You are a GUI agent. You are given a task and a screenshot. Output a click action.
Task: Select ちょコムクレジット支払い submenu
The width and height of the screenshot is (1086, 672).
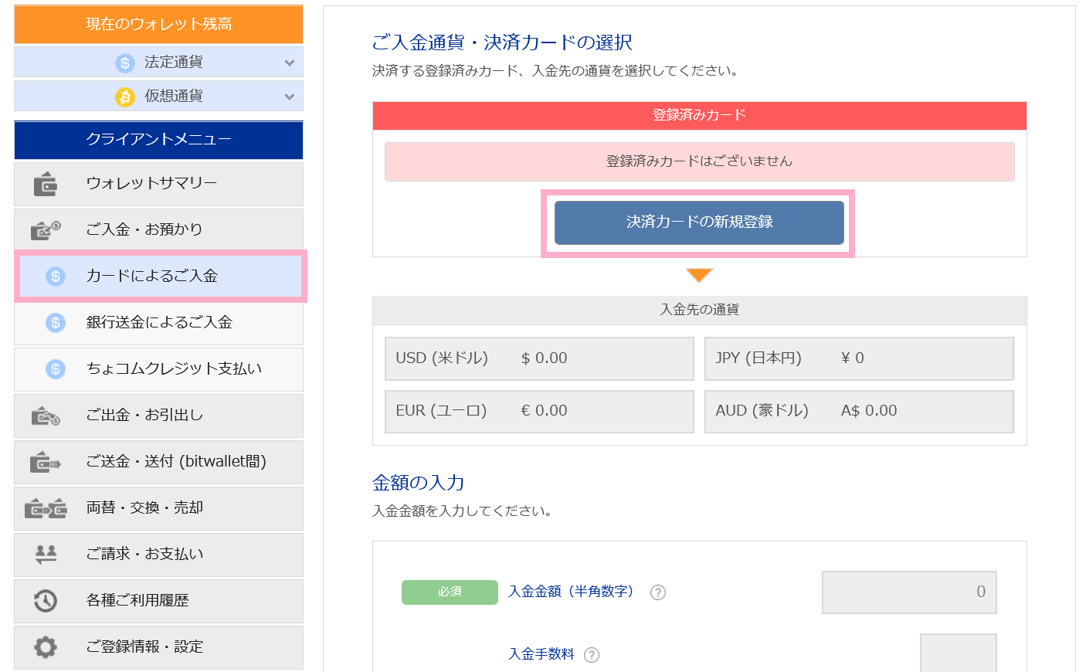click(x=158, y=369)
